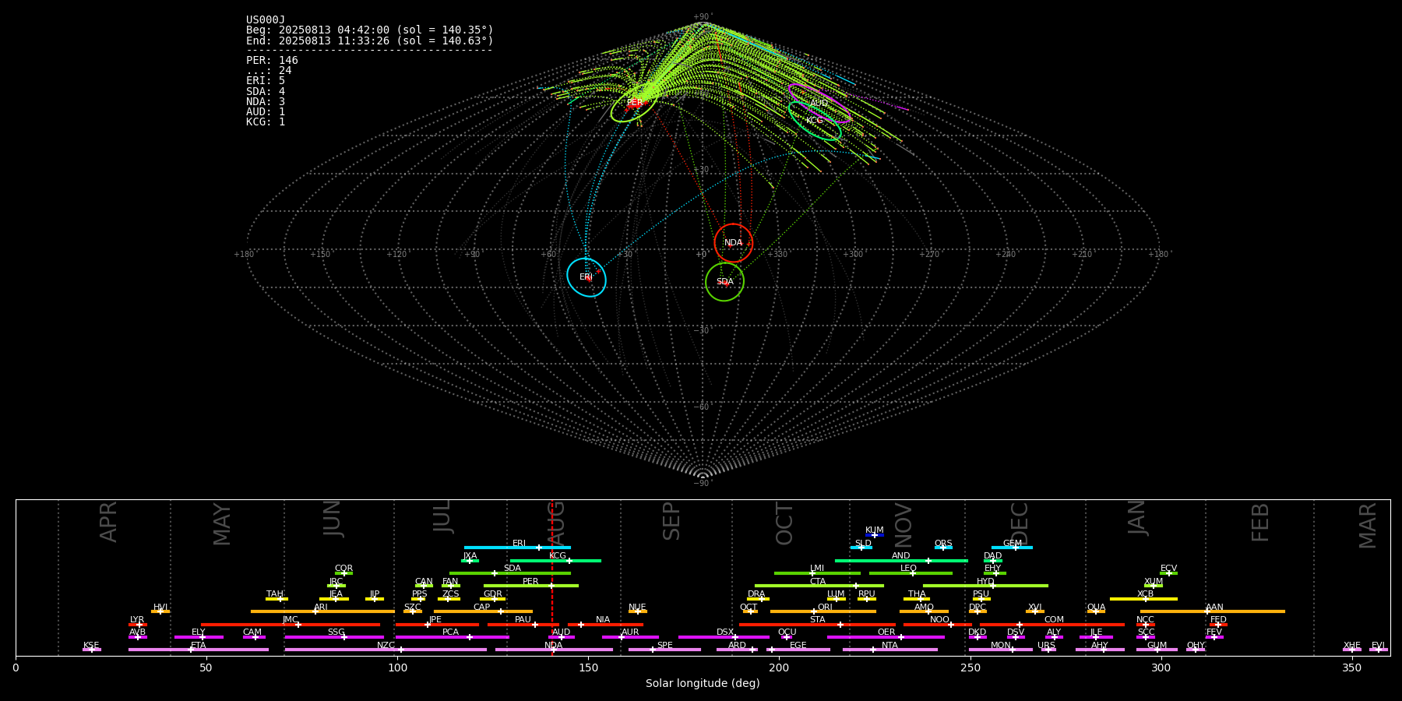Click the magenta AUD radiant ellipse on map

pos(819,103)
